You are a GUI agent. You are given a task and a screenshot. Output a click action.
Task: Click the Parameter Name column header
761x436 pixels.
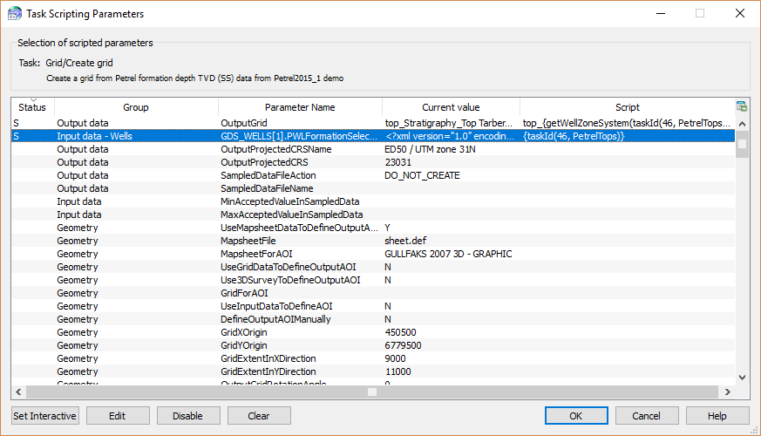300,107
